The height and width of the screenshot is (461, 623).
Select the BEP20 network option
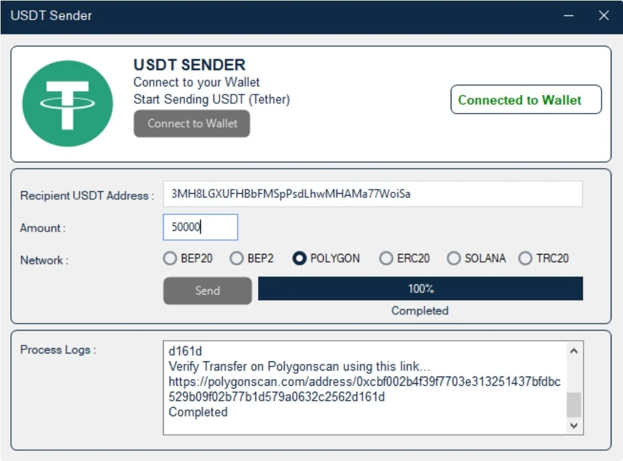188,258
